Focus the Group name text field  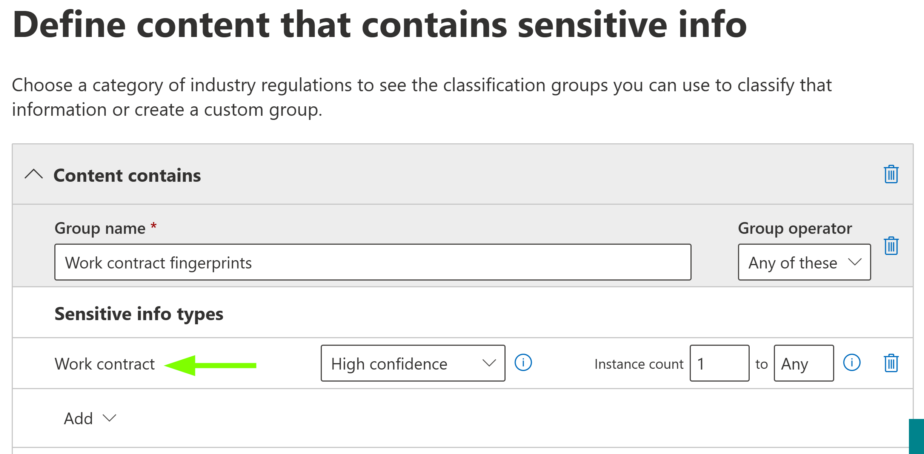372,262
